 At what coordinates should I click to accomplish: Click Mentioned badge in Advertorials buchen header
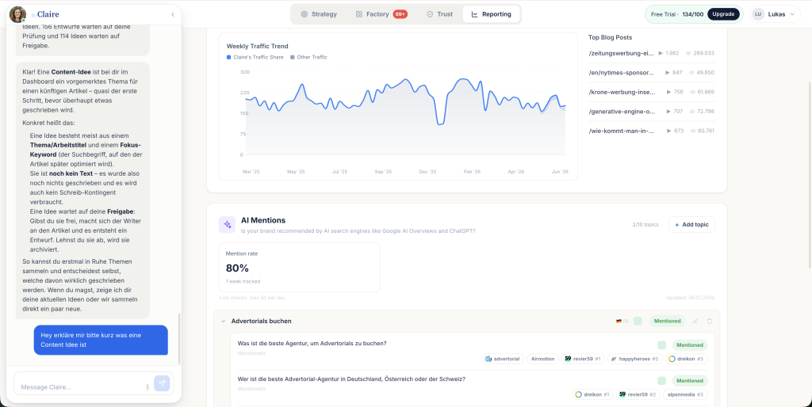tap(667, 321)
